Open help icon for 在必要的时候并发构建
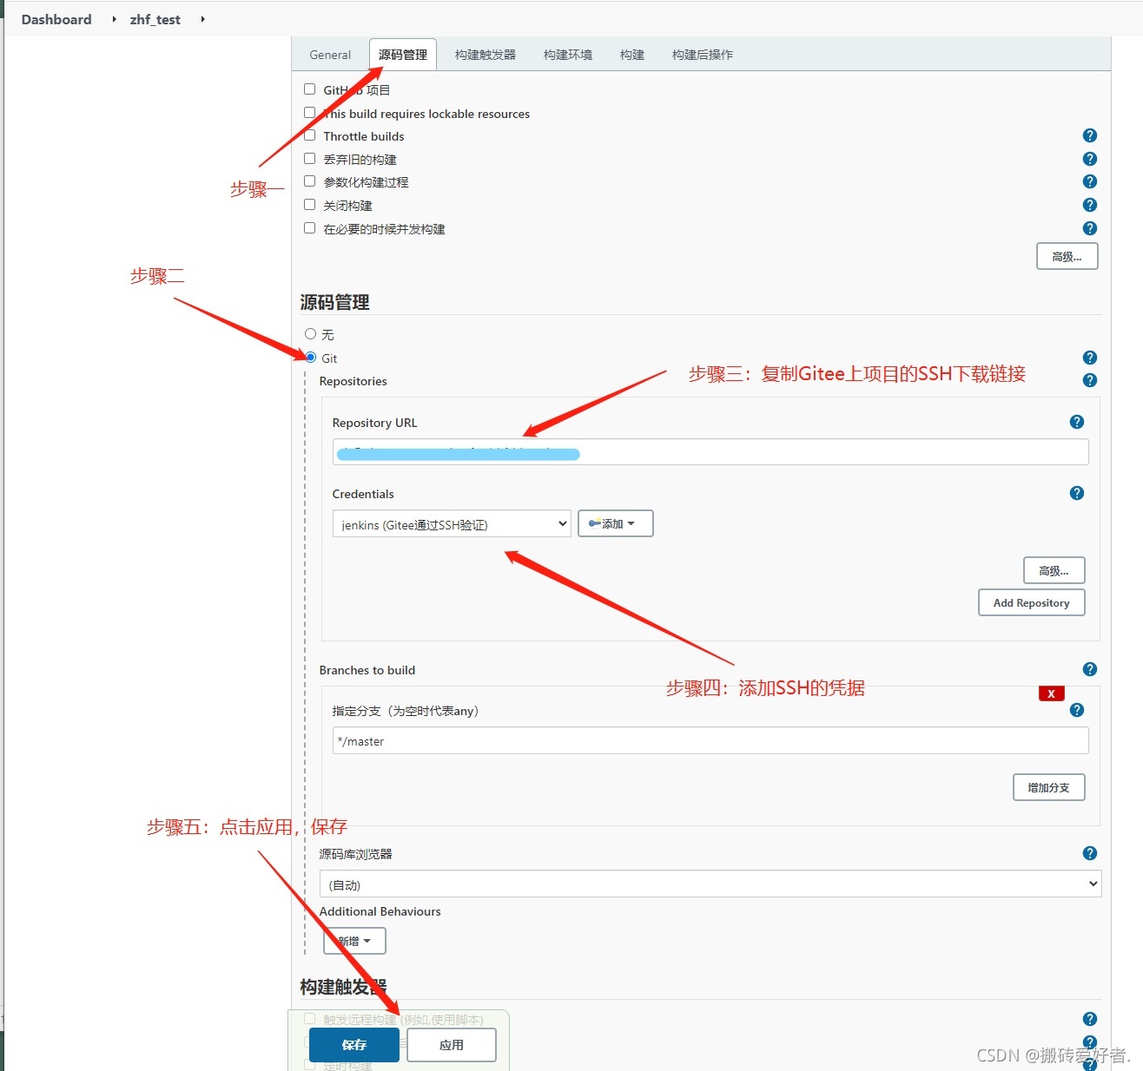This screenshot has height=1071, width=1143. [x=1090, y=228]
